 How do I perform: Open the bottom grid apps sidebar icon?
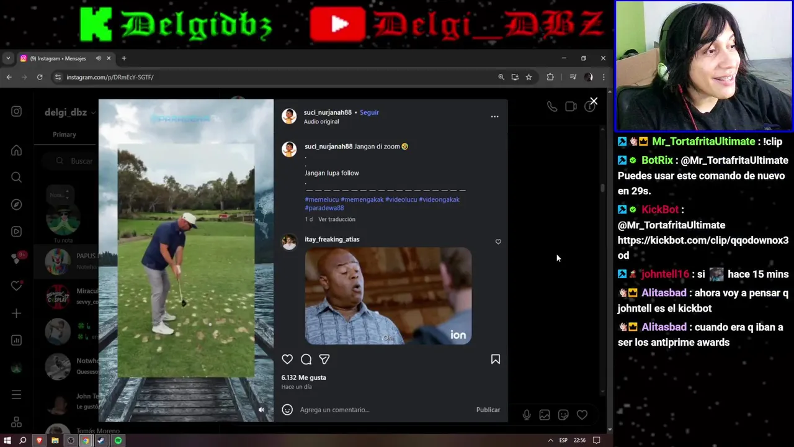tap(17, 422)
